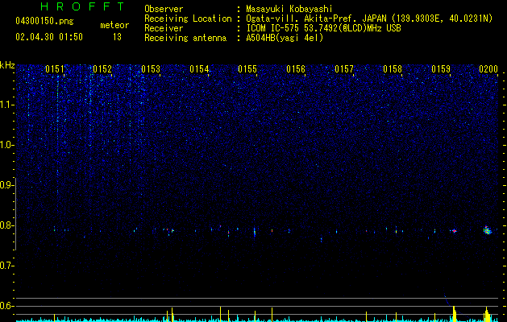Click the observer name Masayuki Kobayashi
Screen dimensions: 507x322
point(289,10)
